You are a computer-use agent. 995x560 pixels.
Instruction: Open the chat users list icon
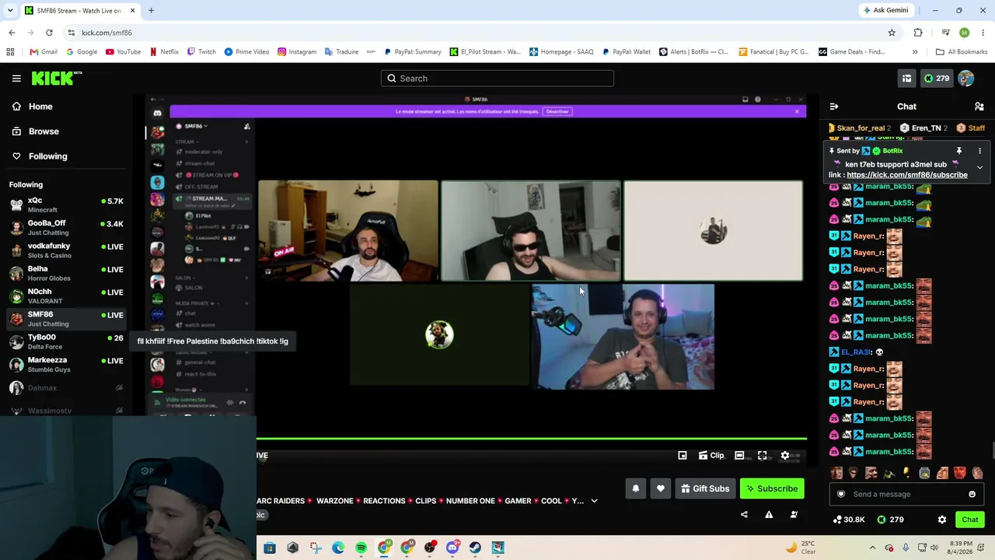979,107
